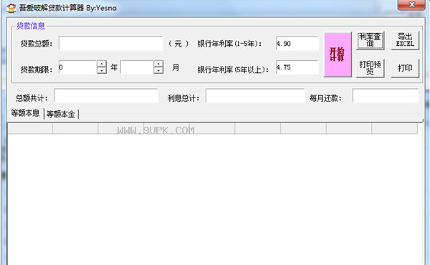Open the 利率查询 rate query button

(371, 41)
